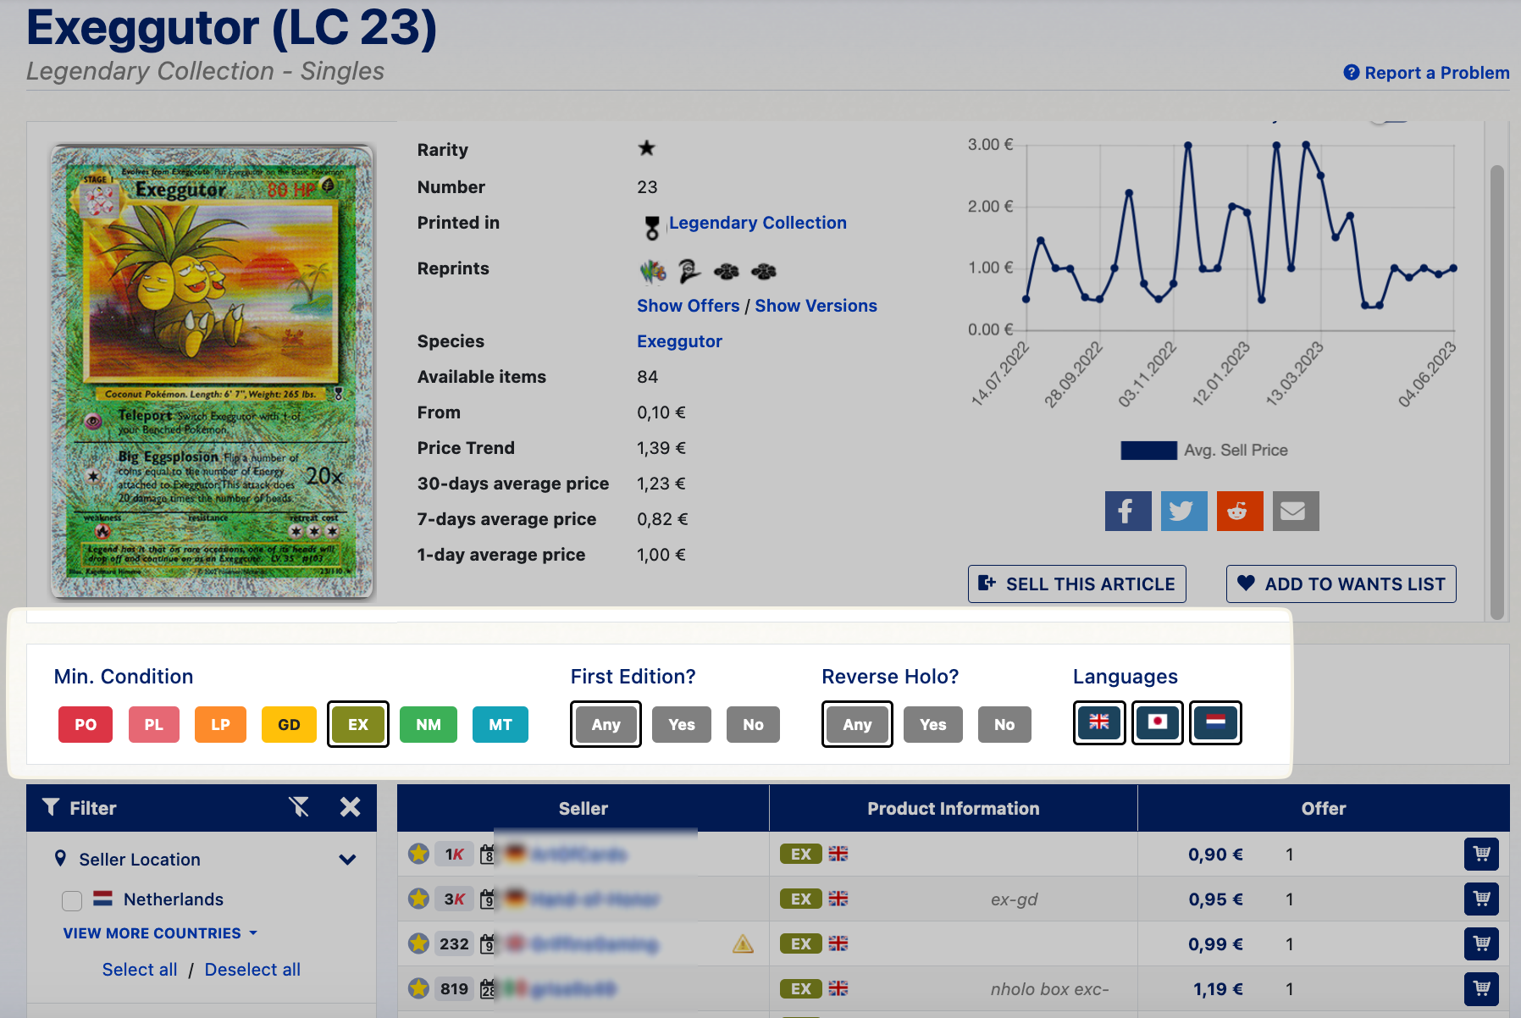Open the Legendary Collection link
The height and width of the screenshot is (1018, 1521).
point(757,223)
